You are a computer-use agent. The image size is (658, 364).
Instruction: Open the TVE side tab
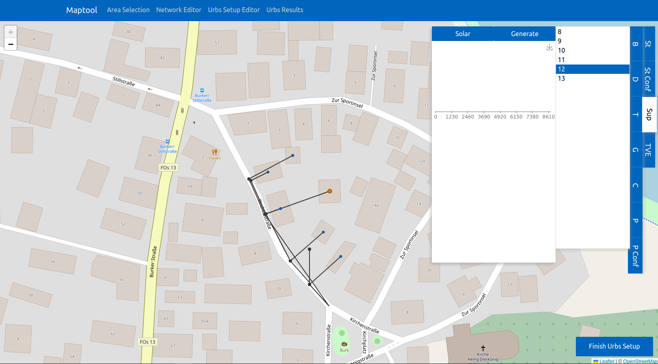pyautogui.click(x=649, y=150)
